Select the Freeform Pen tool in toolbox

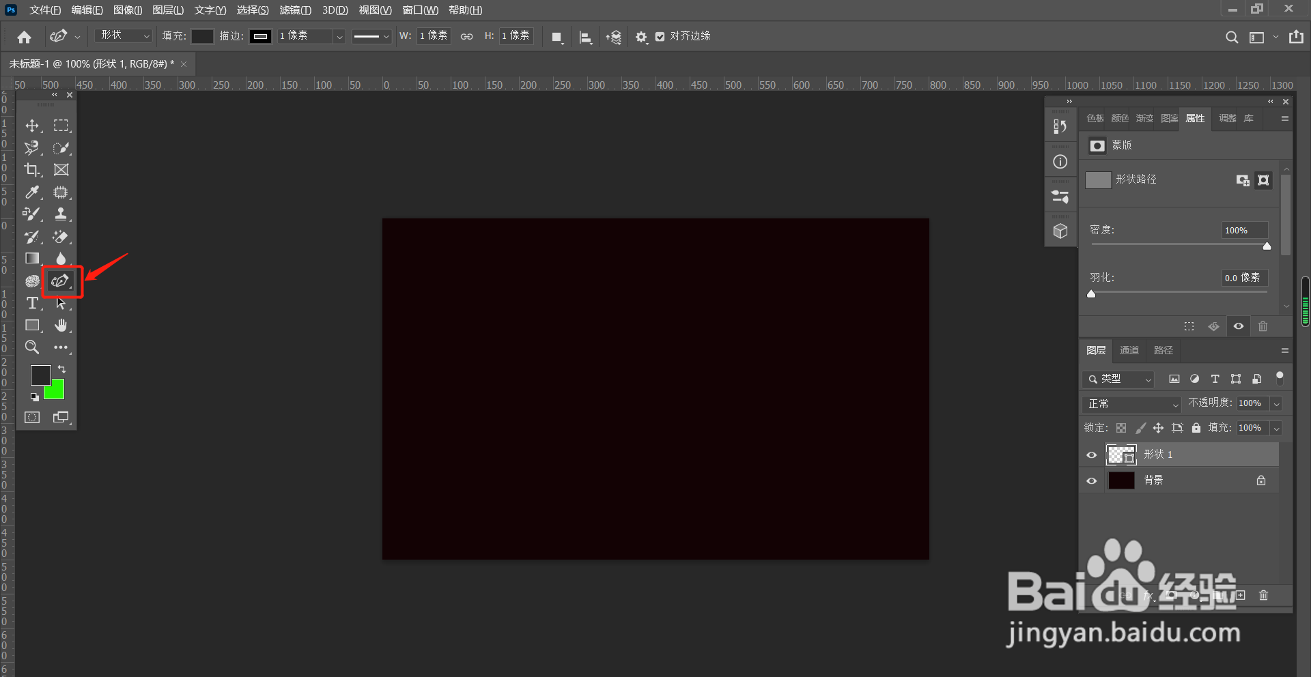(x=61, y=281)
